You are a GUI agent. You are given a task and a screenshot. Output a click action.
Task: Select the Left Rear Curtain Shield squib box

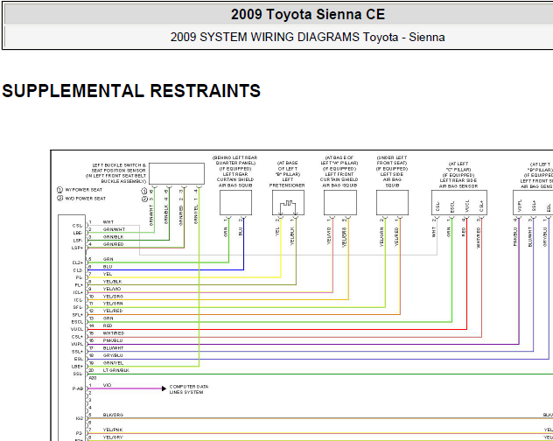point(235,202)
